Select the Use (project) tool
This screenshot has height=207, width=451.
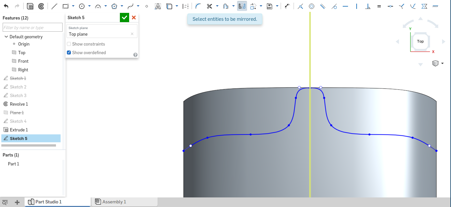pos(169,6)
